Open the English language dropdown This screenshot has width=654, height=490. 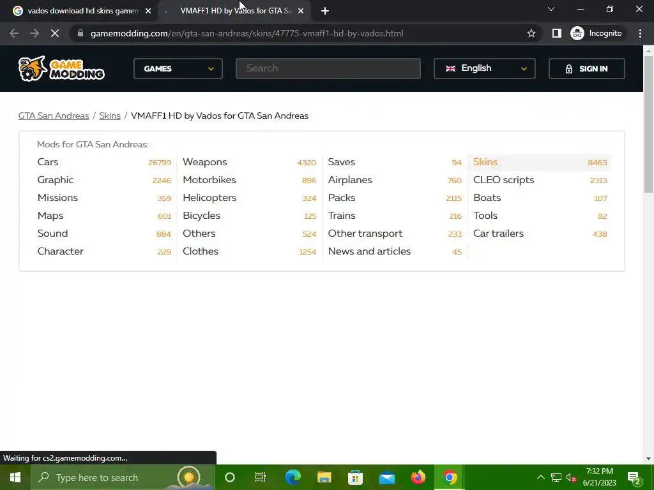pyautogui.click(x=485, y=69)
